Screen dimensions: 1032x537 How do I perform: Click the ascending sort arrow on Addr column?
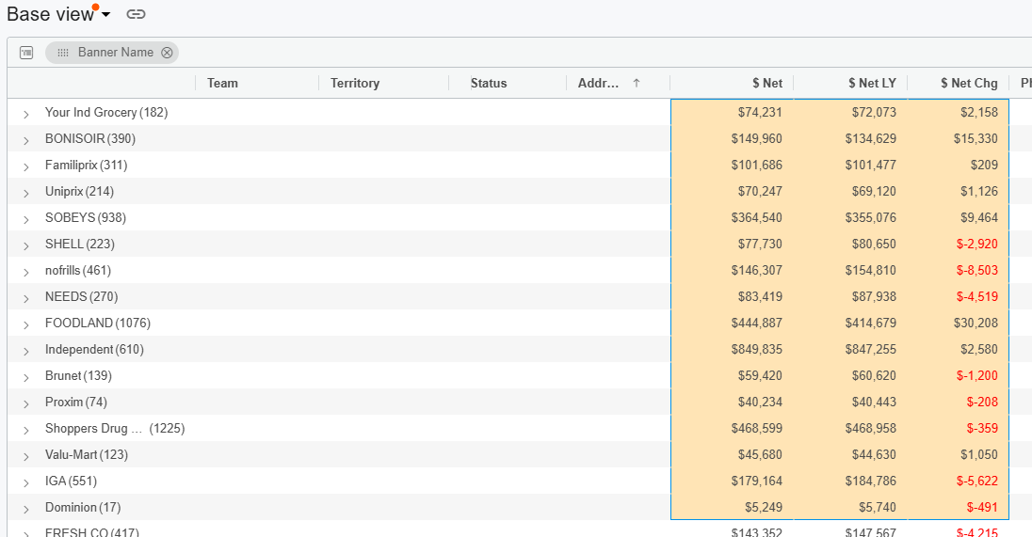[637, 83]
